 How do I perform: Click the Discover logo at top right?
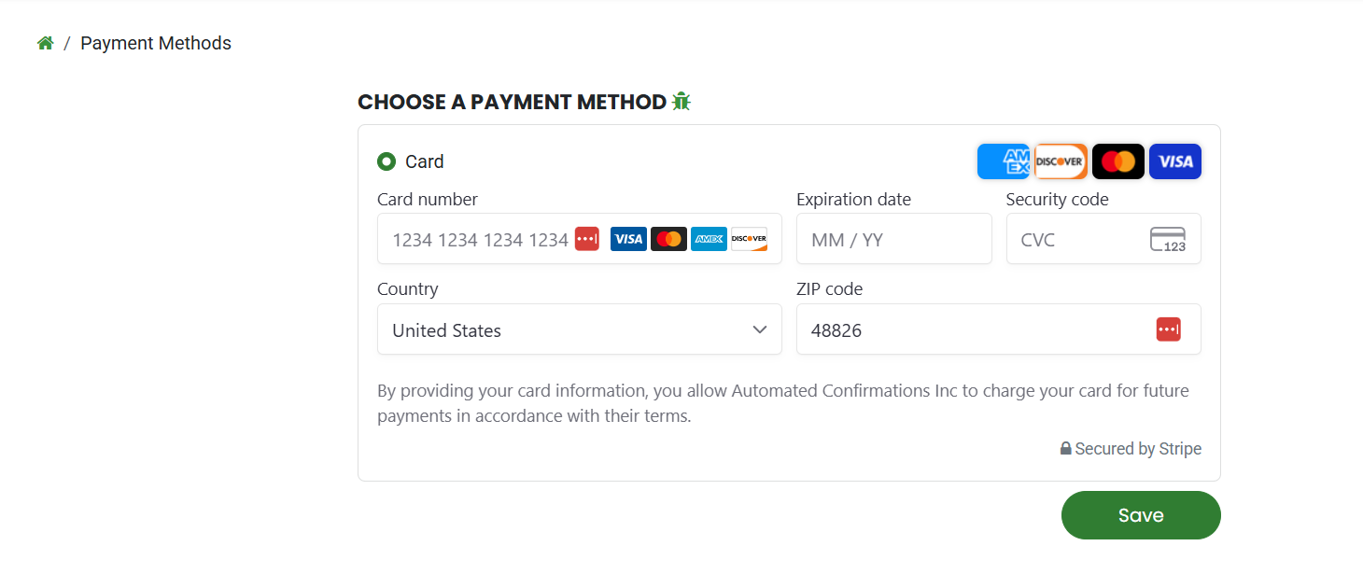click(1061, 161)
